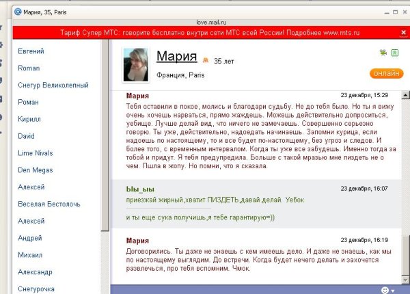Open Мария's profile photo

point(136,66)
